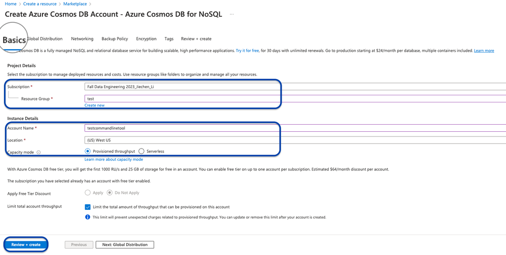
Task: Open the Learn more pricing link
Action: click(484, 51)
